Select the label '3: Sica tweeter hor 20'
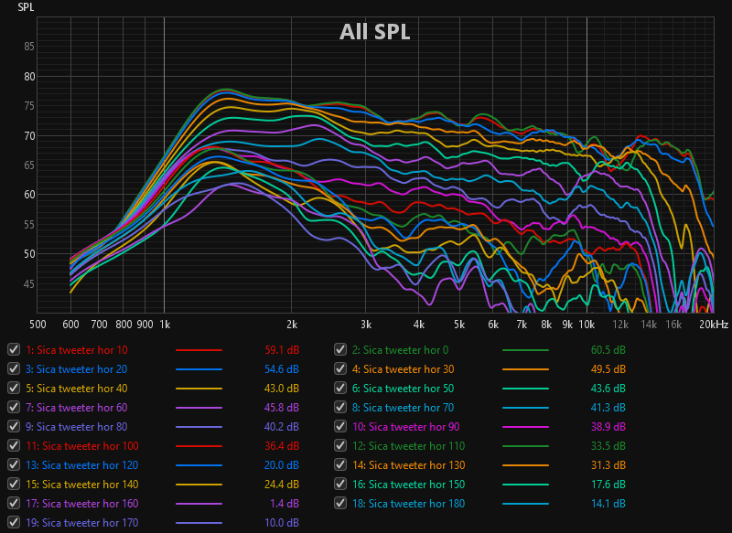732x533 pixels. pos(77,368)
